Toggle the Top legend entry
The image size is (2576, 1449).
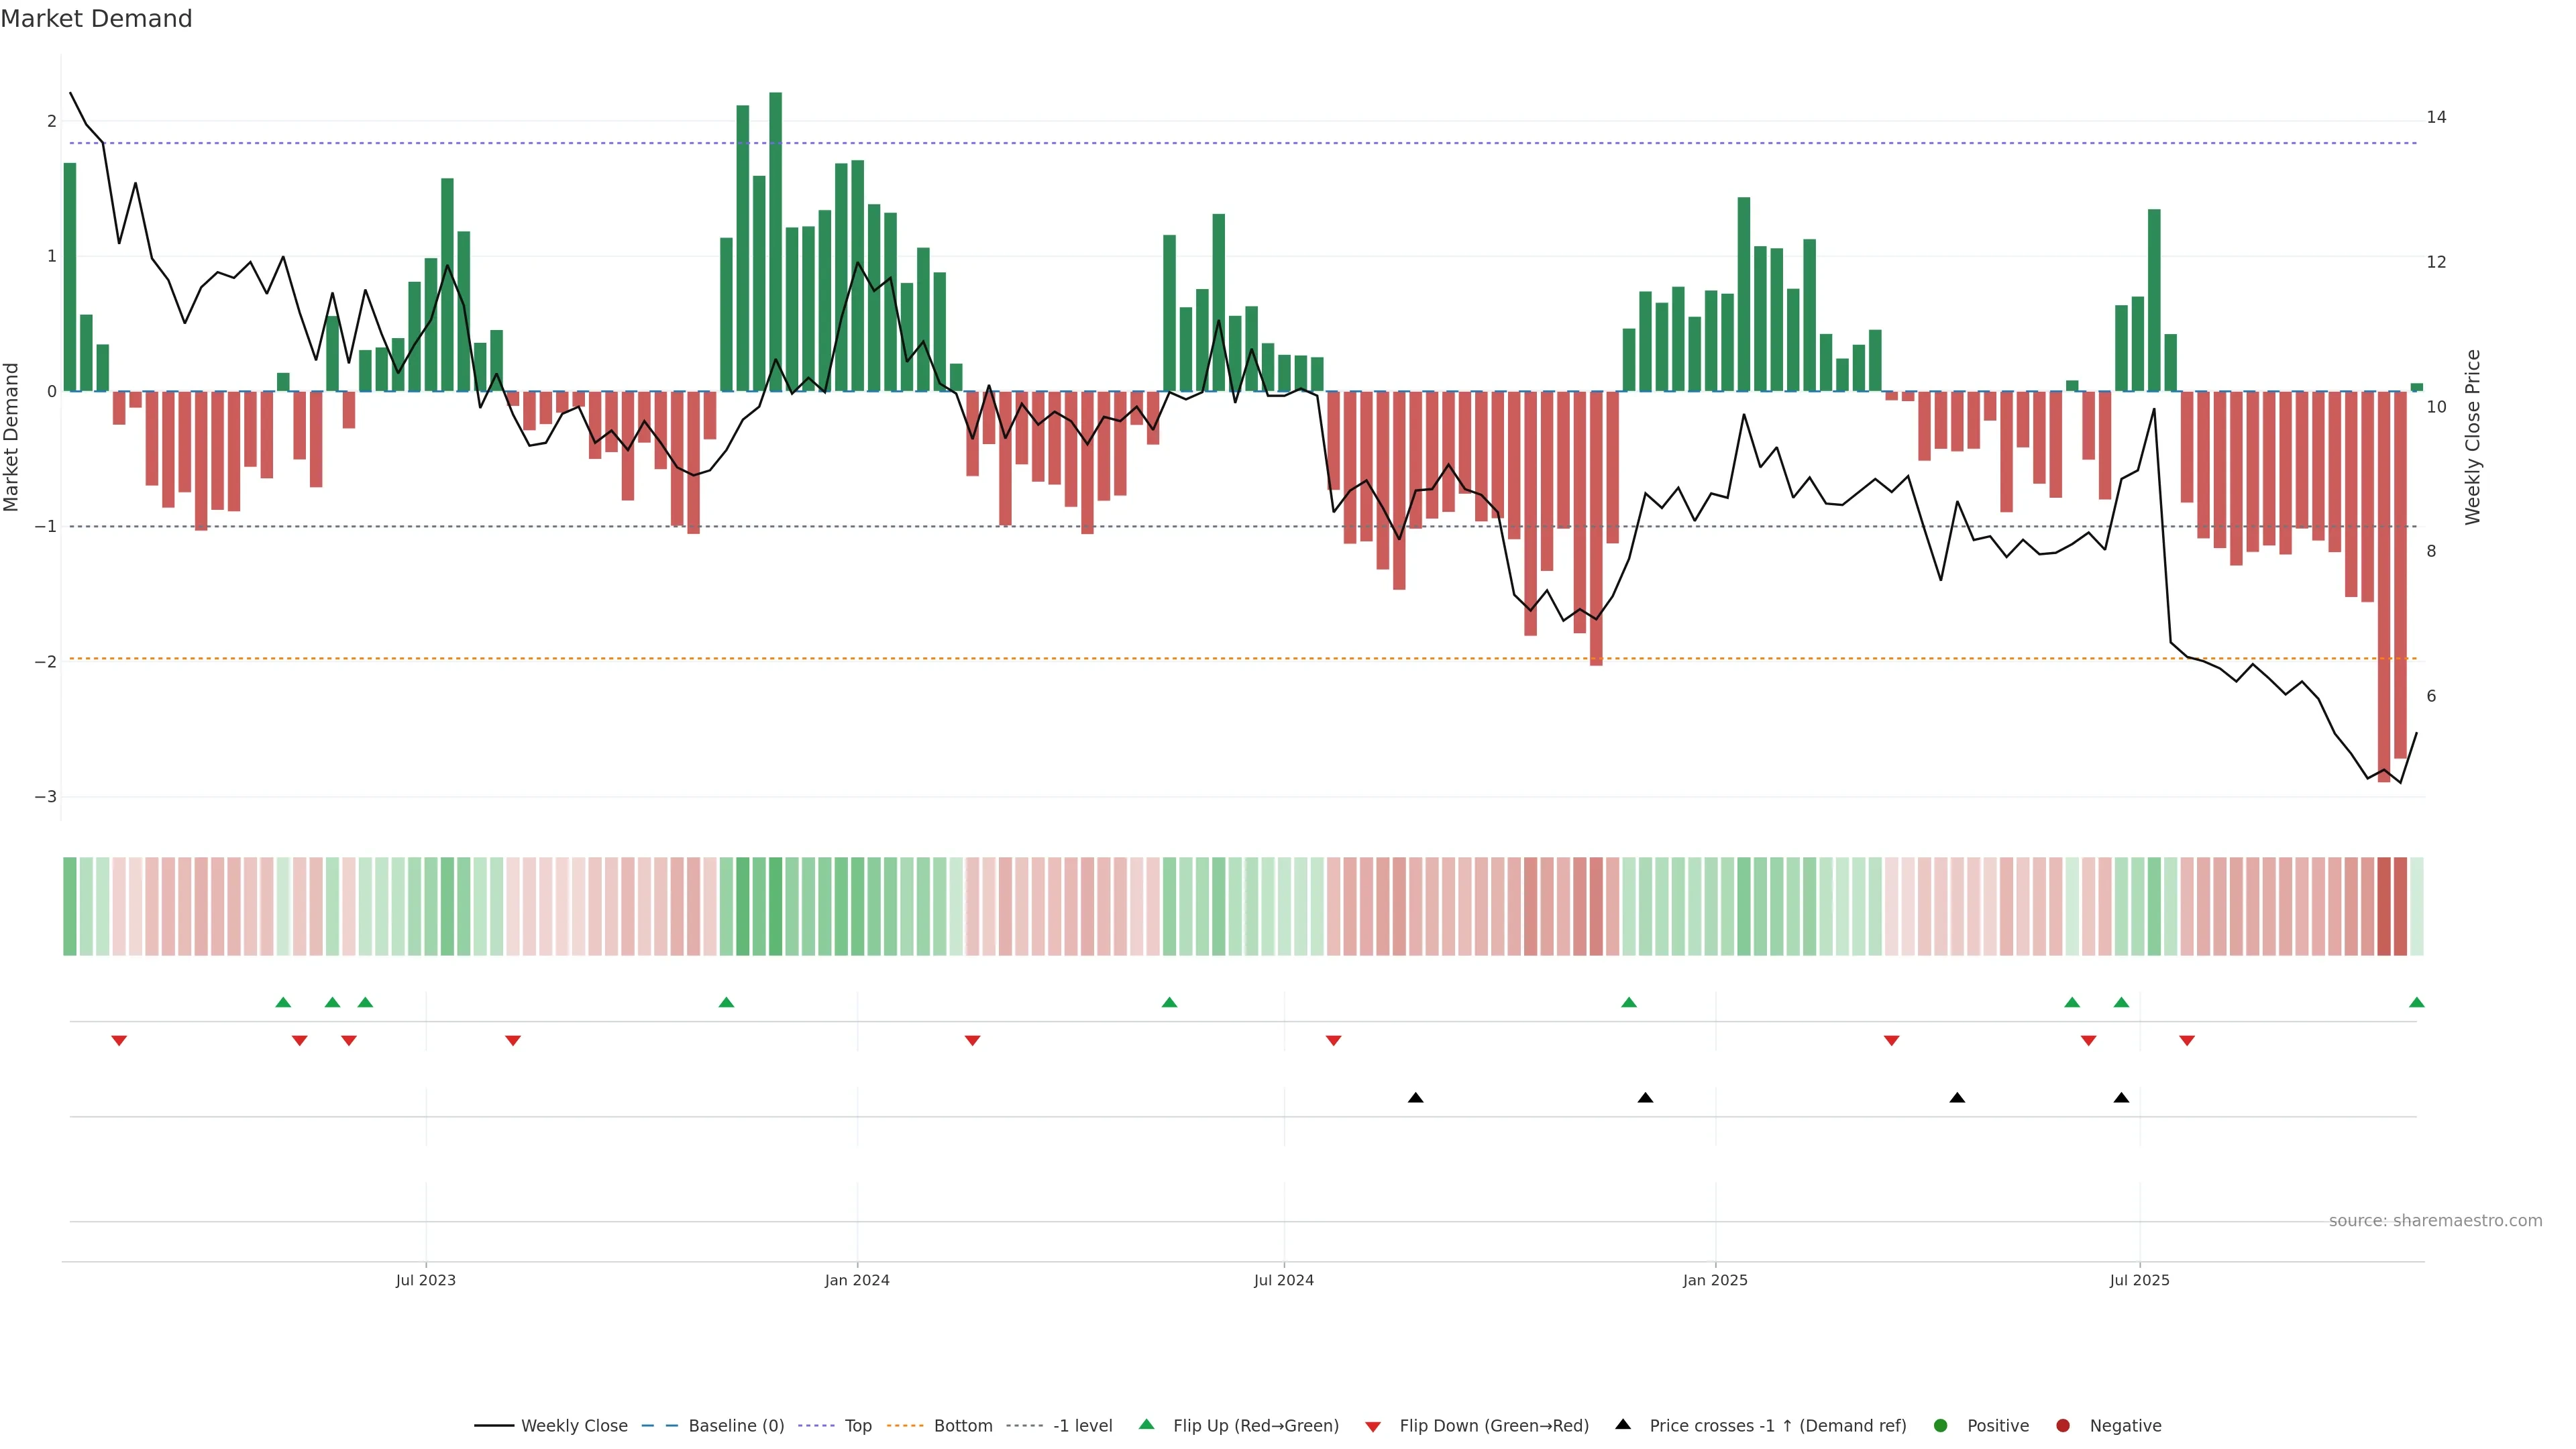pos(857,1425)
